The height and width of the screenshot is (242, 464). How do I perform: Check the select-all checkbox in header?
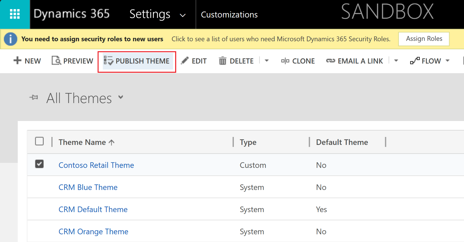tap(39, 141)
